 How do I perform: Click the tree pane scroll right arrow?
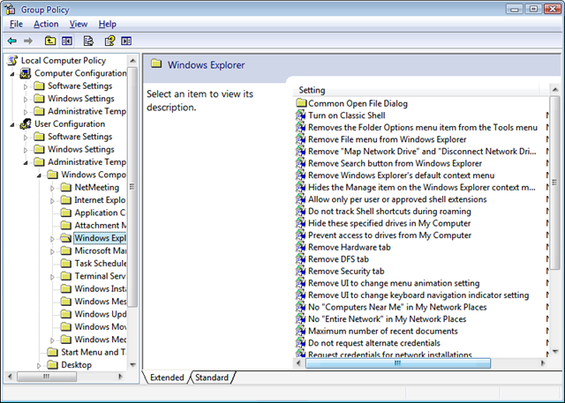tap(121, 377)
